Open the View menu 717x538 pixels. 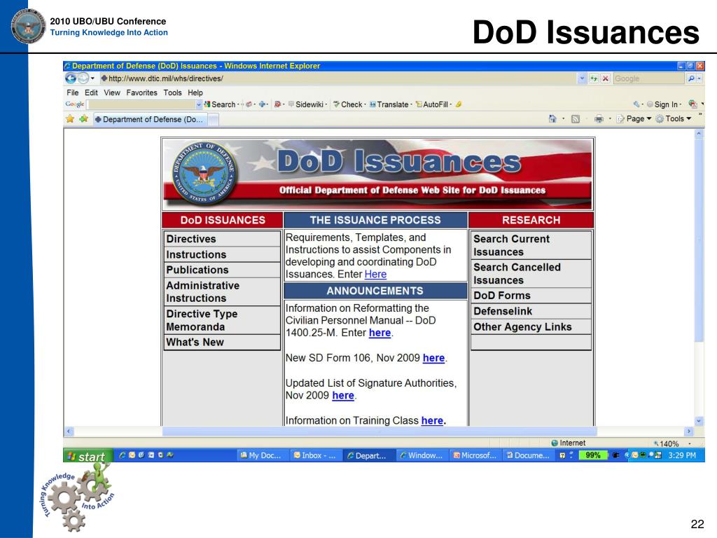click(x=111, y=92)
